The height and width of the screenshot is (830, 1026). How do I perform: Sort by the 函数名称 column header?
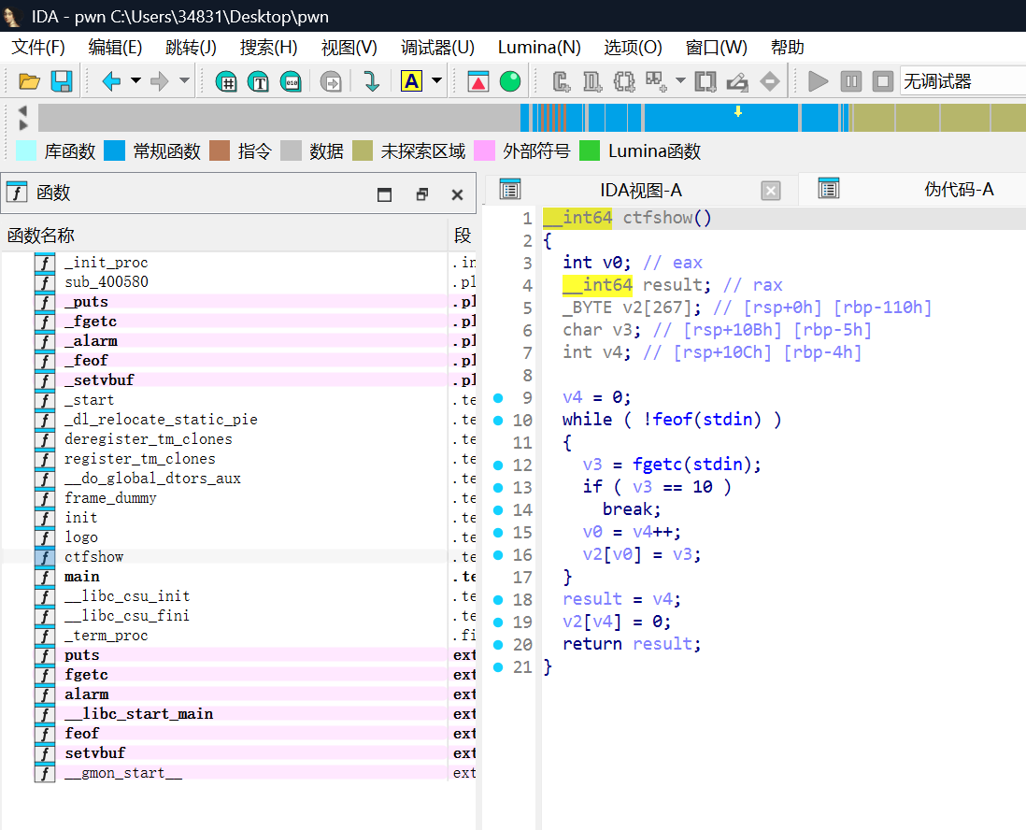[x=223, y=236]
